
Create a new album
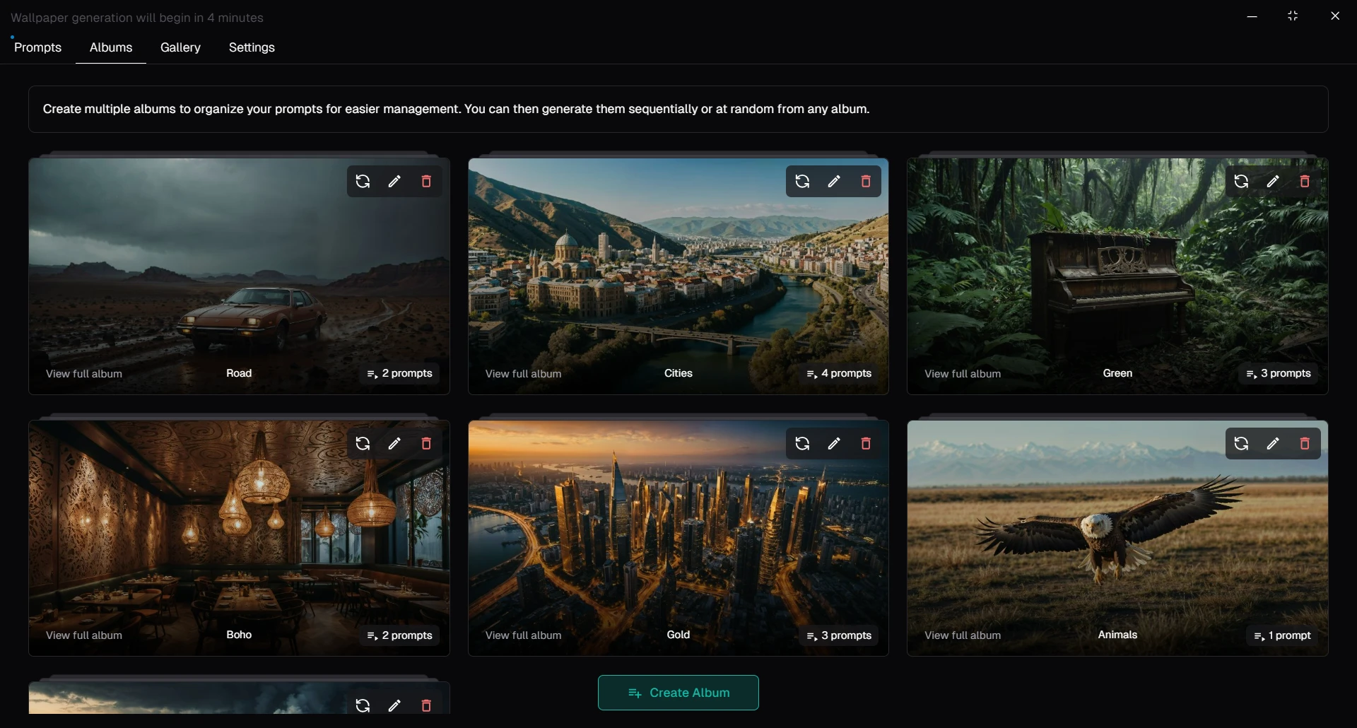coord(678,693)
